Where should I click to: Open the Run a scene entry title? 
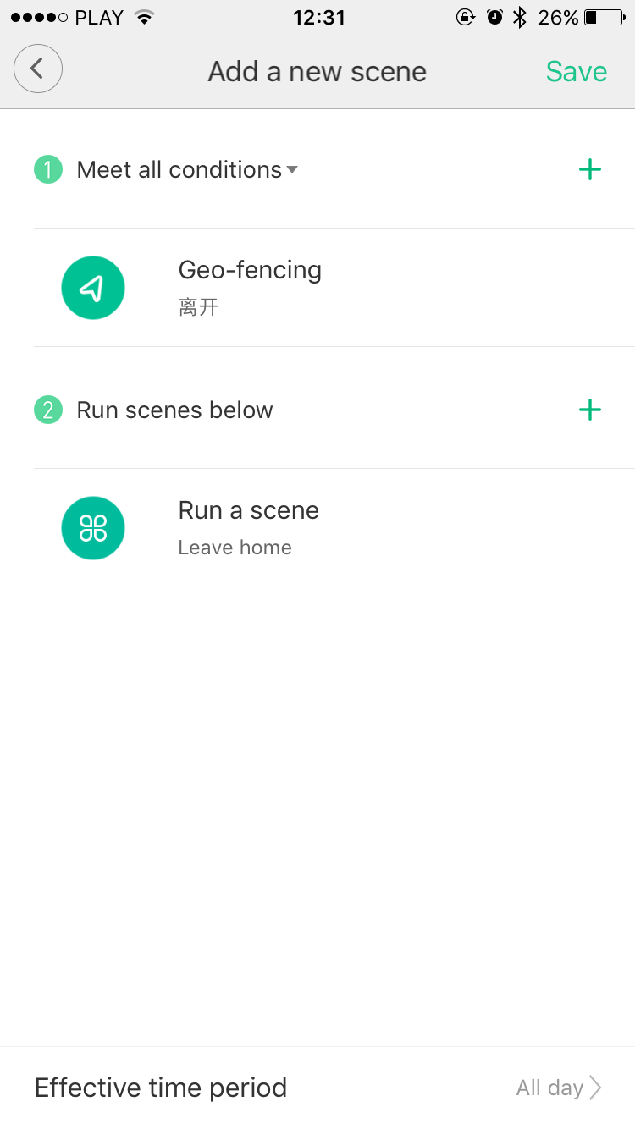point(248,511)
